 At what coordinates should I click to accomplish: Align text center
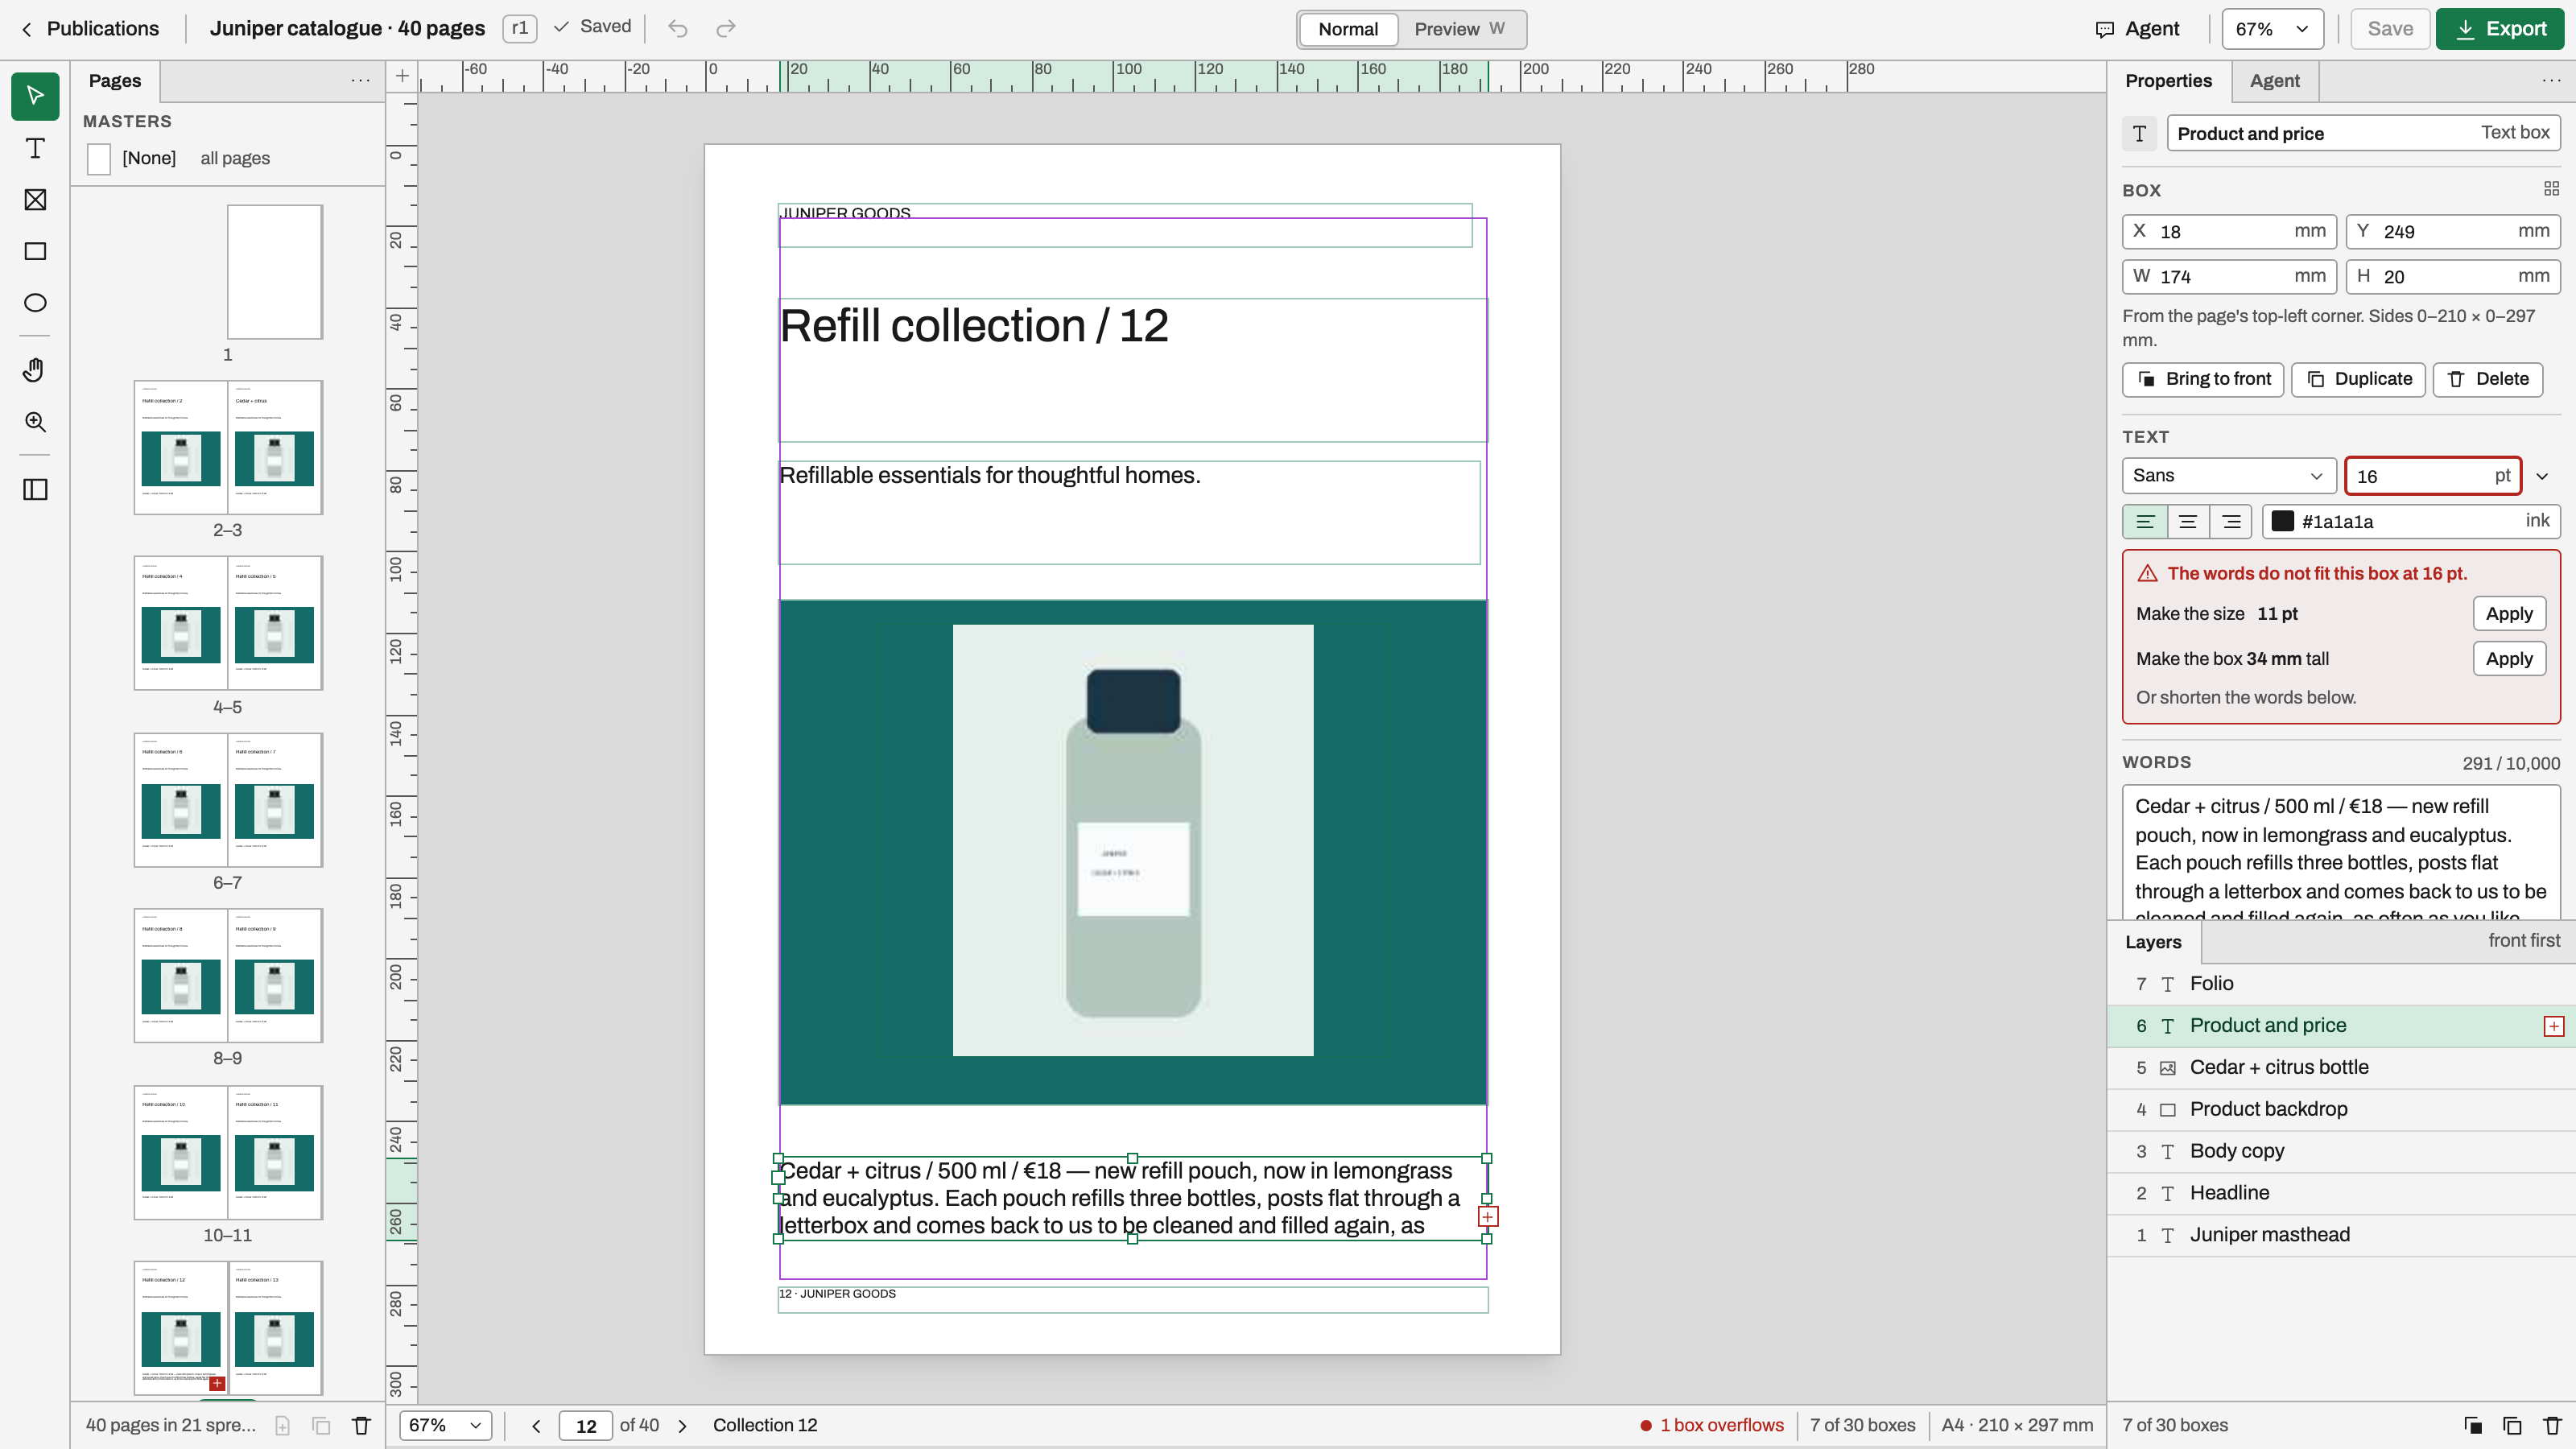[2188, 522]
